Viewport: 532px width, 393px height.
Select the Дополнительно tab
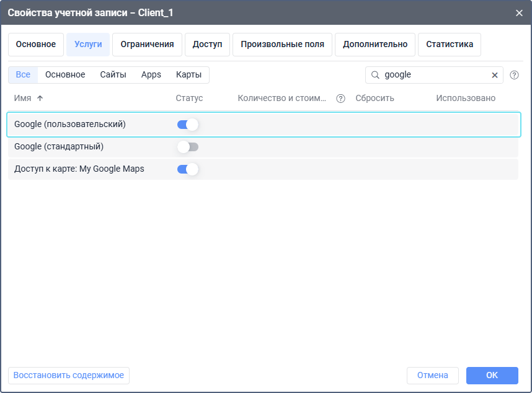375,45
